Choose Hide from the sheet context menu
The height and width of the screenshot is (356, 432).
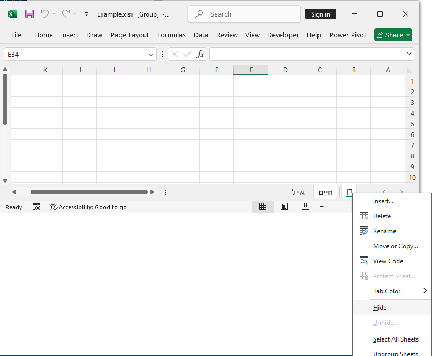click(380, 308)
